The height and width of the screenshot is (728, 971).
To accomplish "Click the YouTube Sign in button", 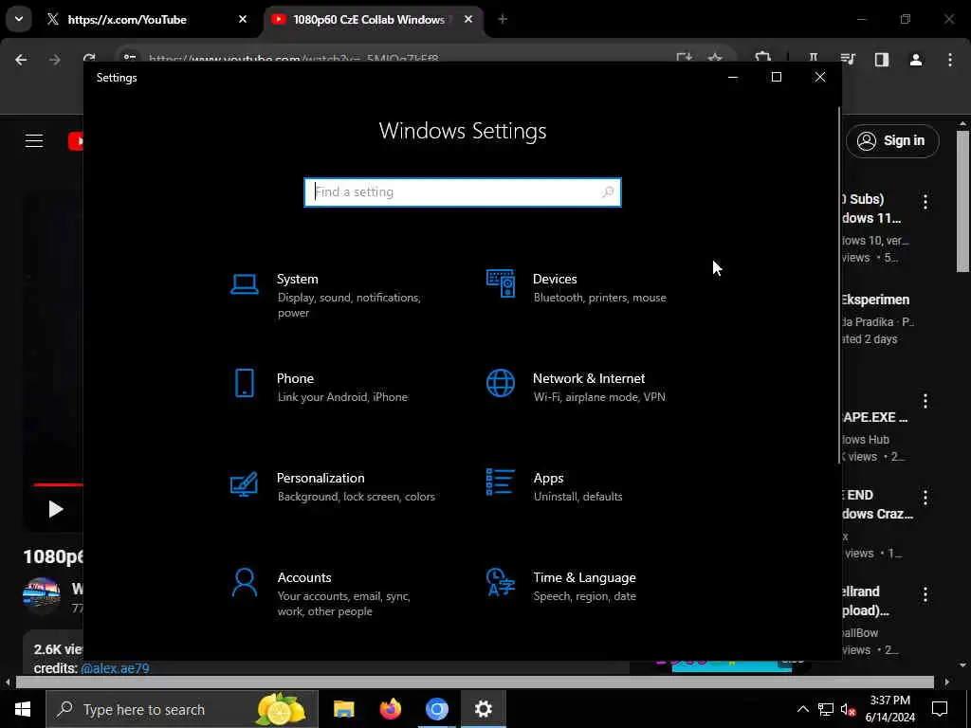I will 892,141.
